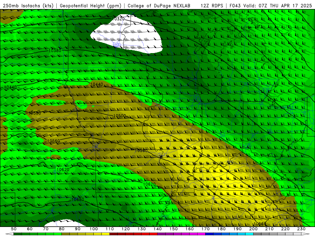Click the right arrow end of the color bar
Screen dimensions: 315x236
tap(306, 234)
